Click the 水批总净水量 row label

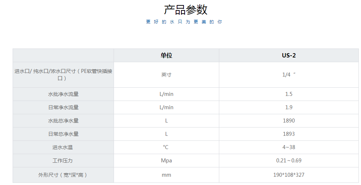click(x=63, y=121)
